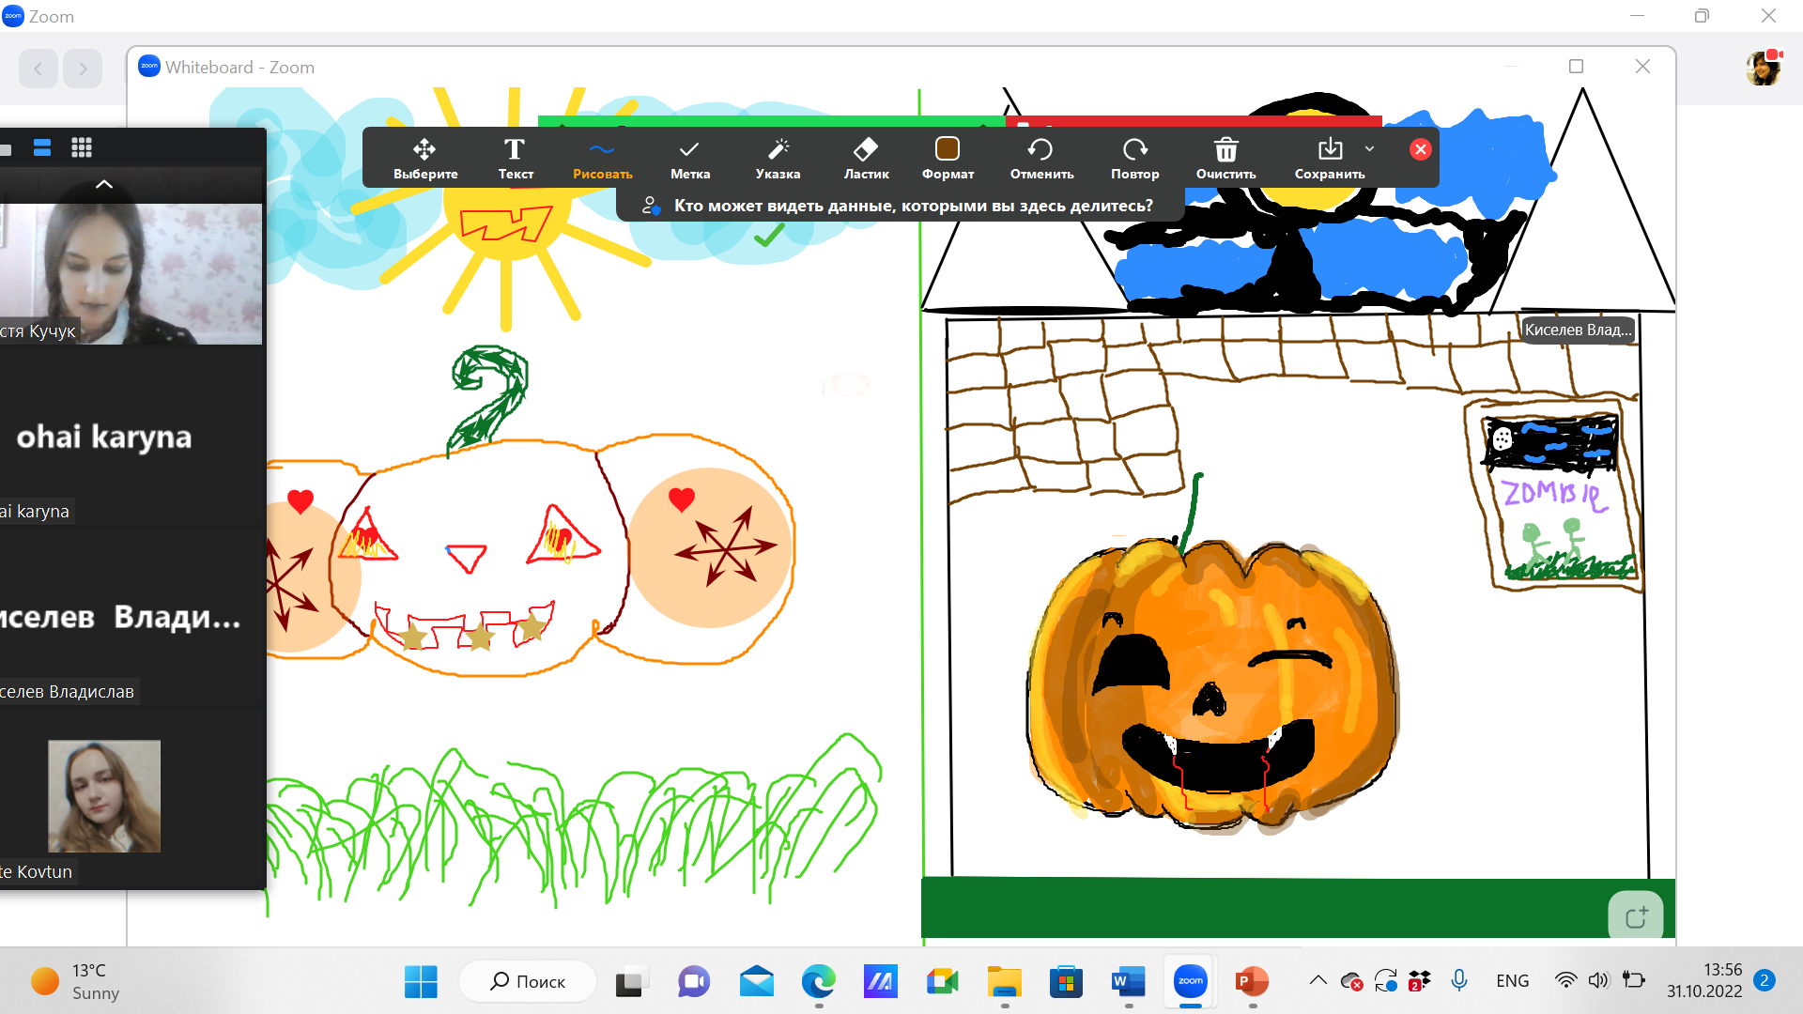Open Сохранить dropdown arrow

[1370, 148]
